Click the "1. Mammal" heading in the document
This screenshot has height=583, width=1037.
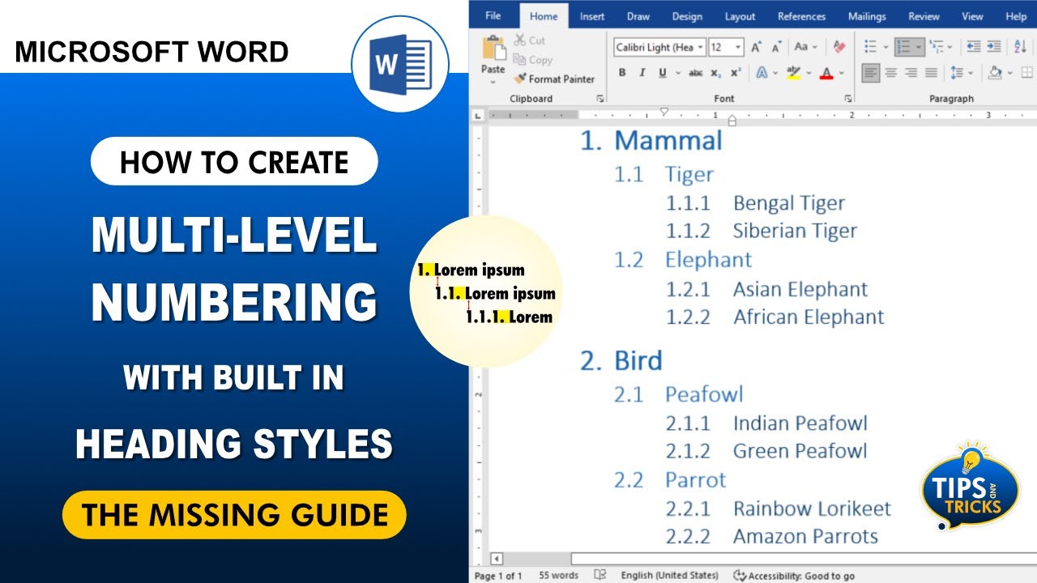[651, 140]
